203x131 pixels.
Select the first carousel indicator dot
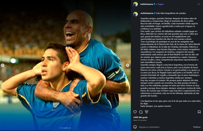click(60, 128)
